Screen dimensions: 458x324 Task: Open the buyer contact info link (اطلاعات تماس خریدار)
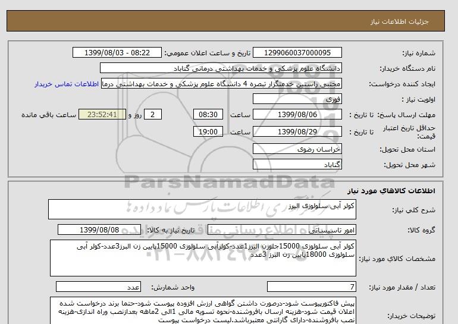(67, 84)
